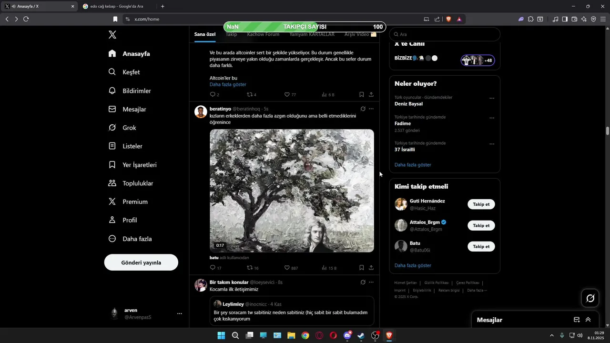Show more follow suggestions

pos(413,265)
